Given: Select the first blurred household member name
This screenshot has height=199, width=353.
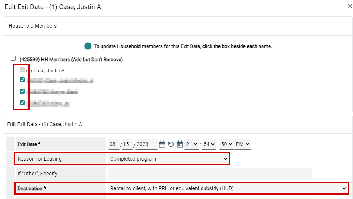Looking at the screenshot, I should click(x=60, y=81).
